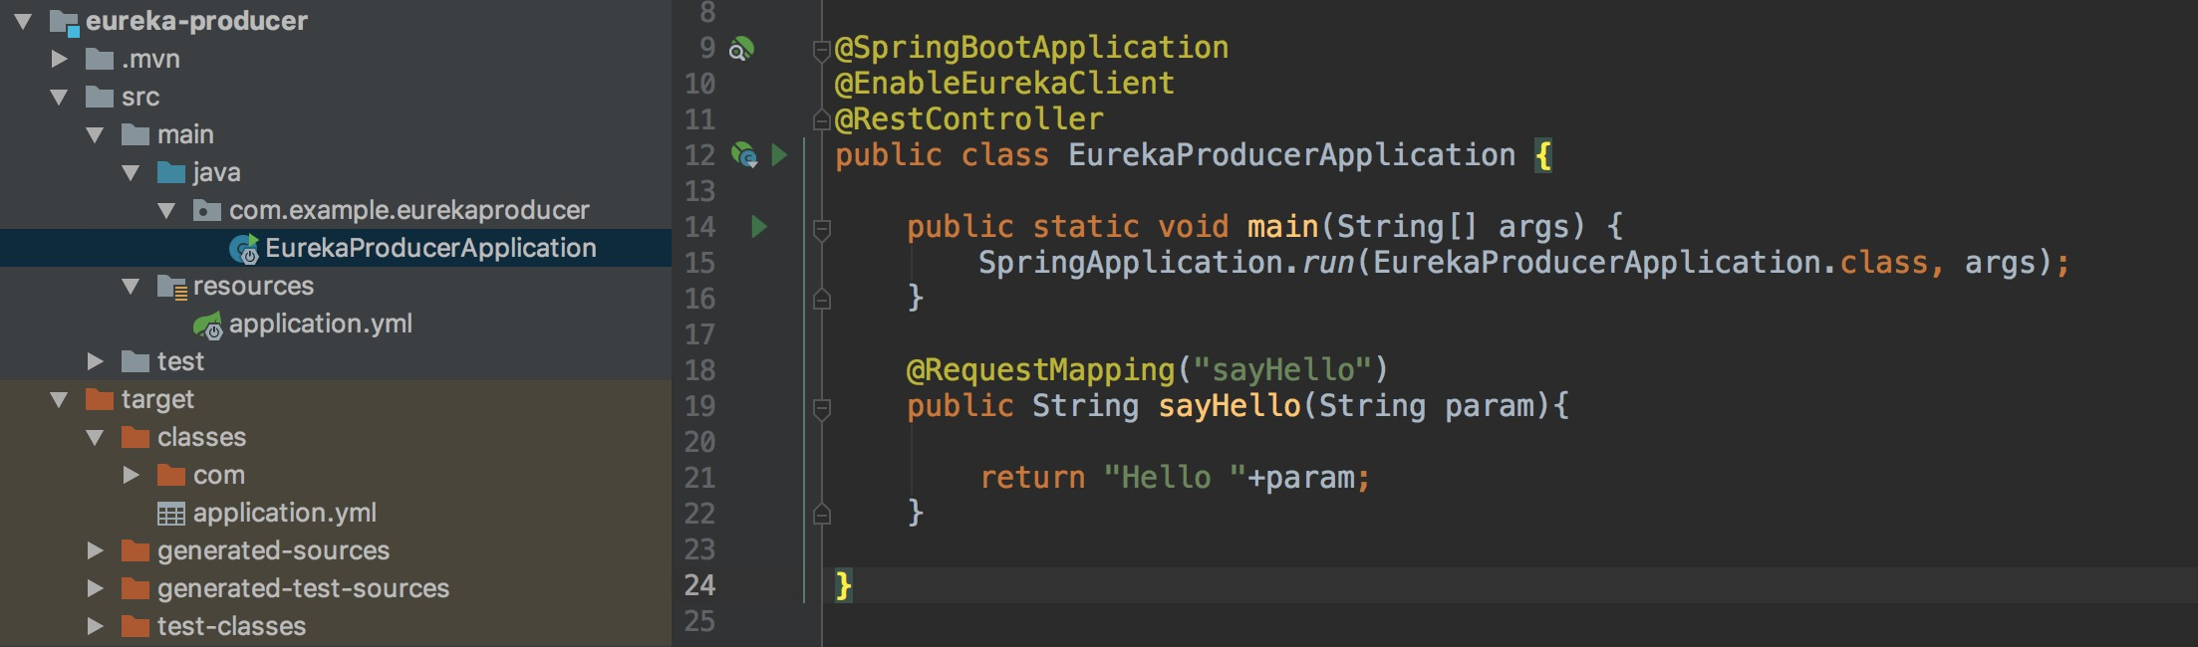Collapse the src folder arrow
This screenshot has height=647, width=2198.
tap(59, 97)
